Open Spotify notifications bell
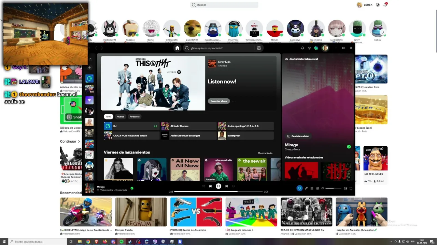The image size is (437, 245). [302, 48]
